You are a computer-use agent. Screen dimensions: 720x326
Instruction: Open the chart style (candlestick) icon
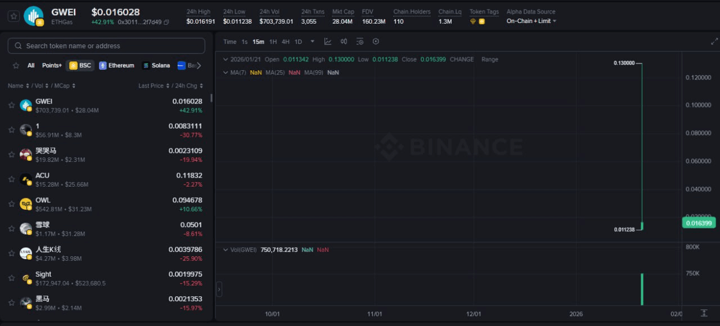(x=328, y=41)
